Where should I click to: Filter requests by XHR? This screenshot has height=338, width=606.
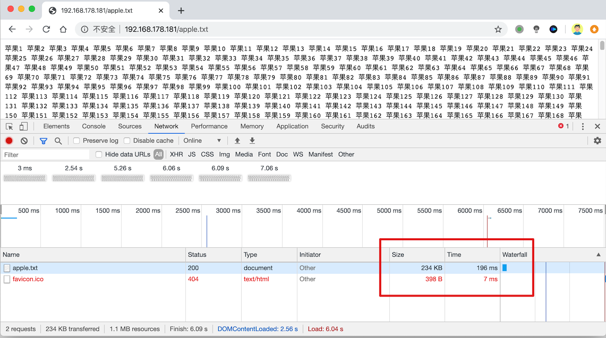pyautogui.click(x=176, y=154)
